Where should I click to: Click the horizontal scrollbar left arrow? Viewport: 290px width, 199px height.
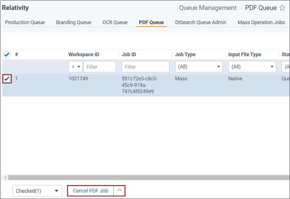5,177
